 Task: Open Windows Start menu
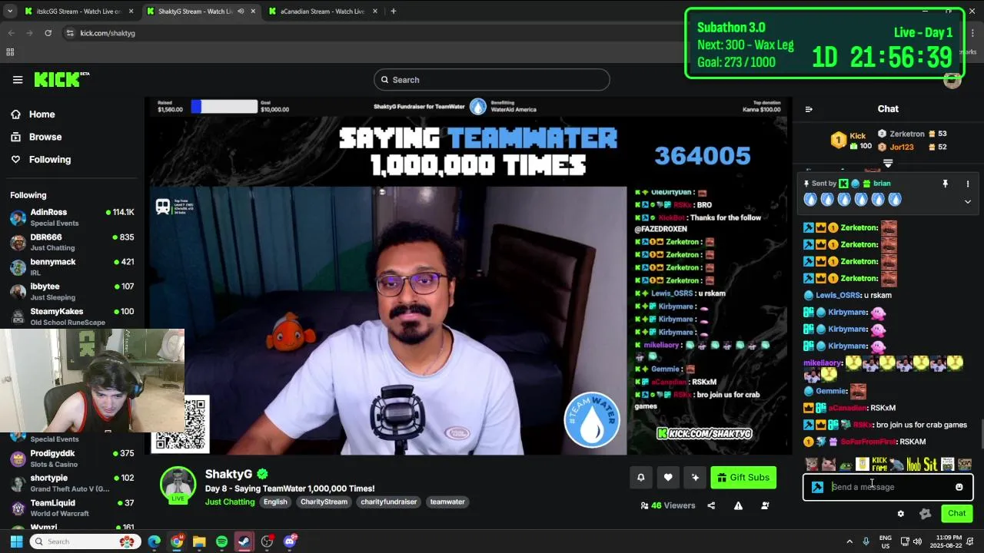[x=16, y=541]
